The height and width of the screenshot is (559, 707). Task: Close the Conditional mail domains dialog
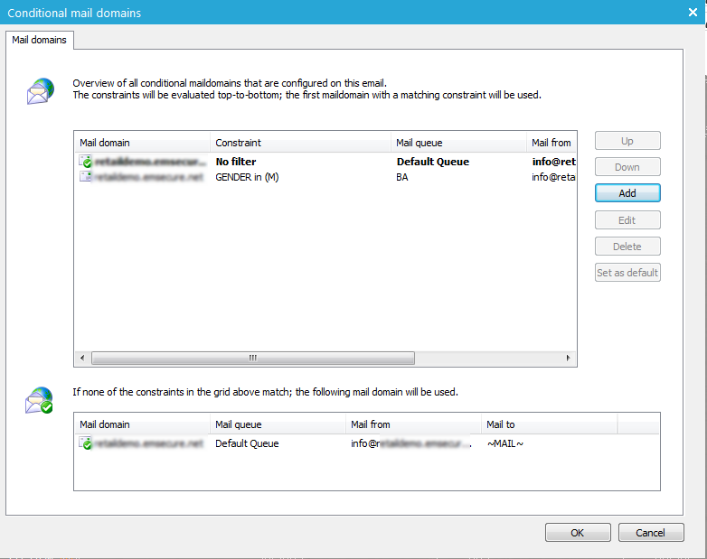[693, 13]
